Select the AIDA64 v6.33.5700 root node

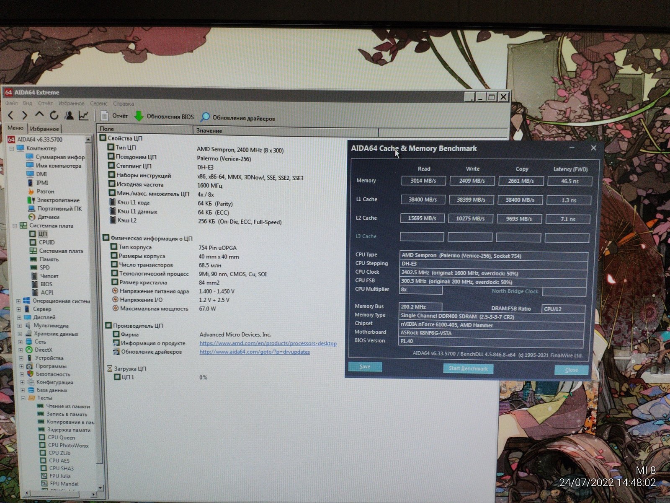point(39,139)
